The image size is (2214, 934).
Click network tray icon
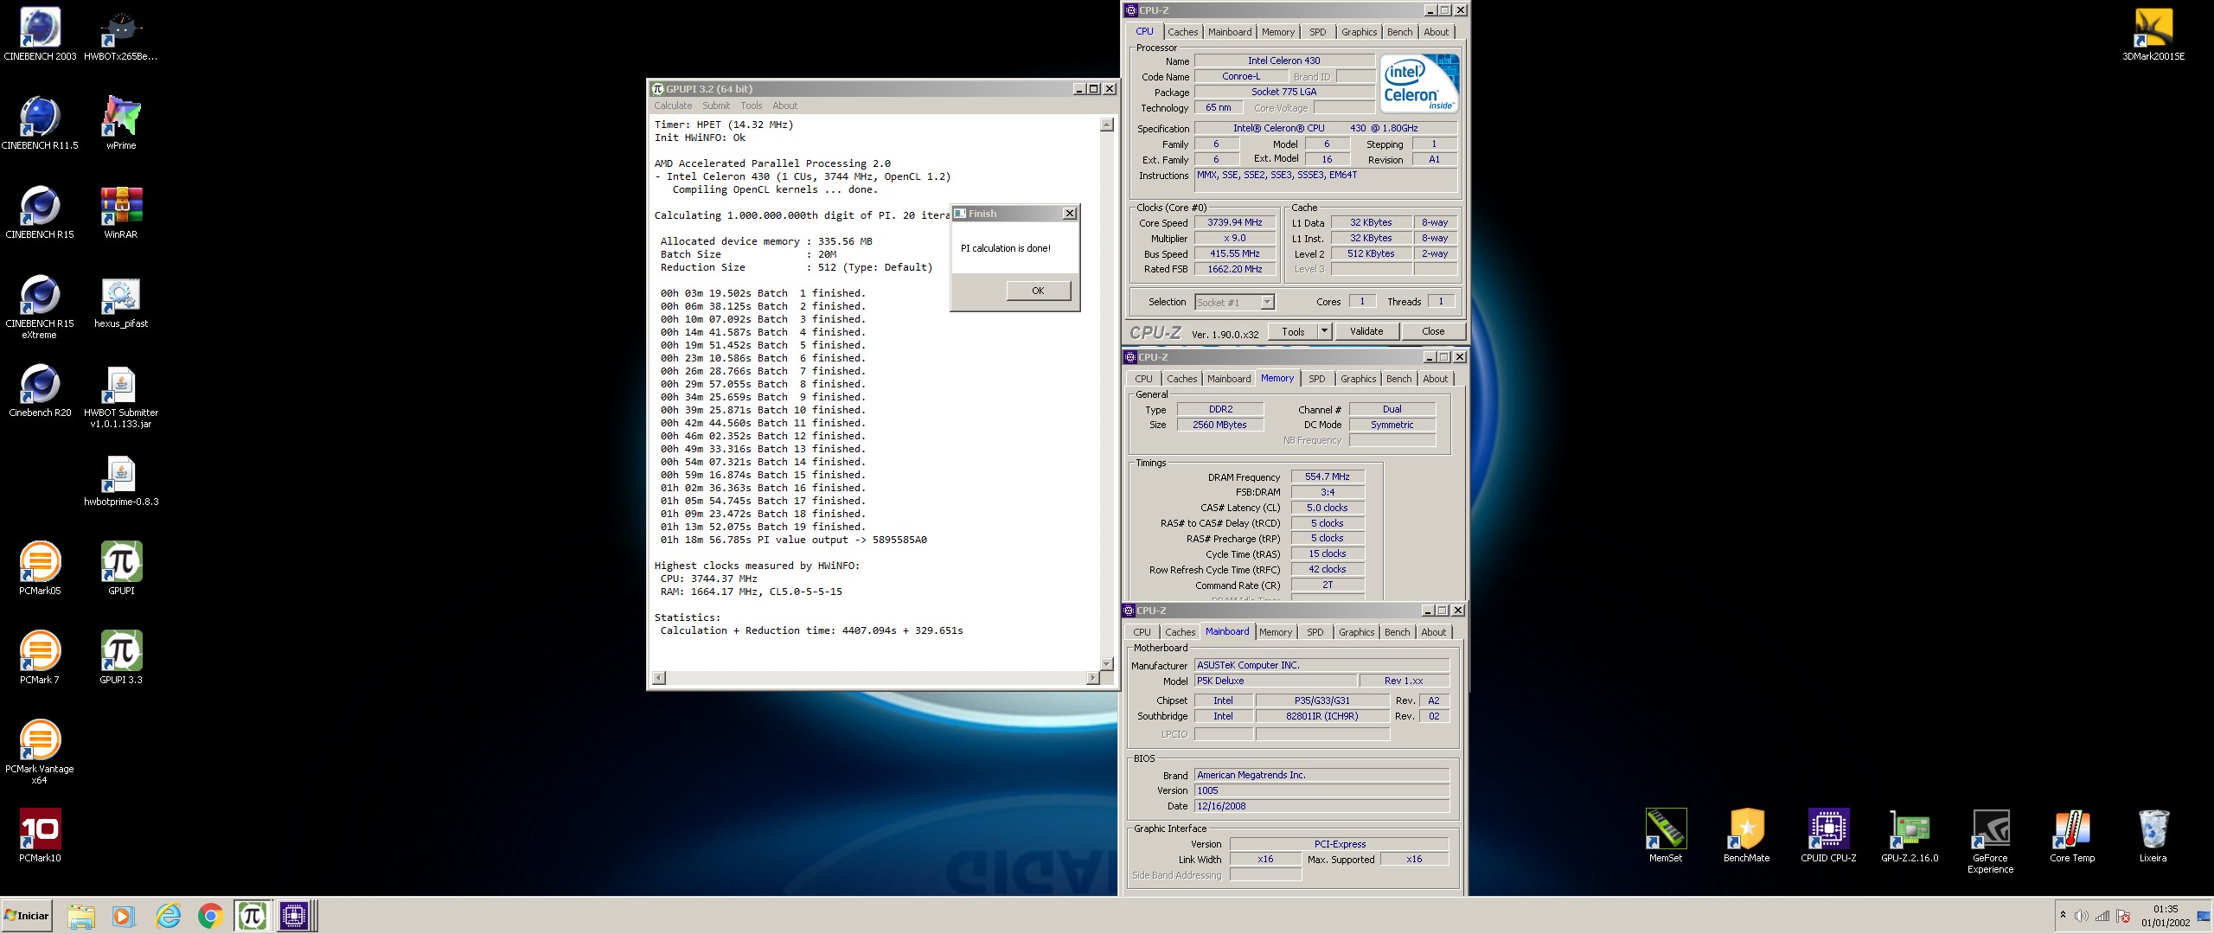(x=2102, y=916)
